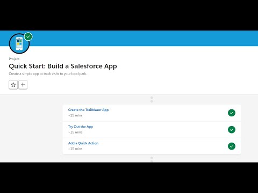The width and height of the screenshot is (258, 193).
Task: Click checkmark for Add a Quick Action
Action: (x=232, y=146)
